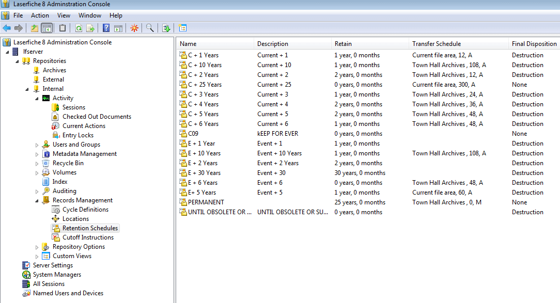Click the Cycle Definitions icon
The image size is (560, 303).
coord(55,210)
